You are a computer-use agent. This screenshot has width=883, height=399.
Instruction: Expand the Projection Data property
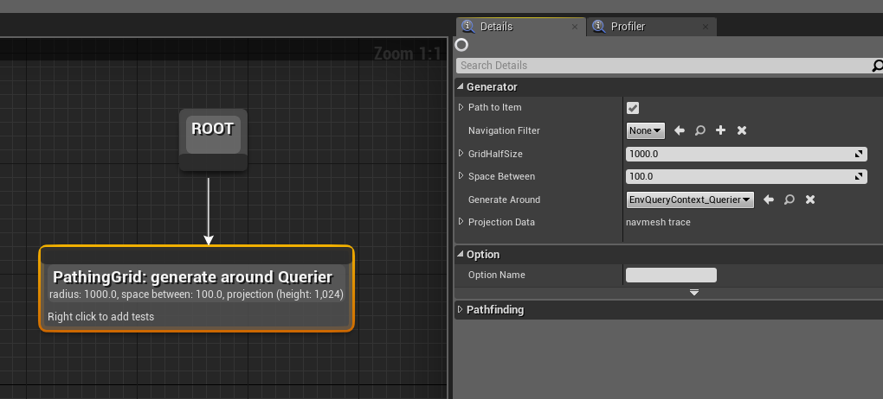click(461, 221)
